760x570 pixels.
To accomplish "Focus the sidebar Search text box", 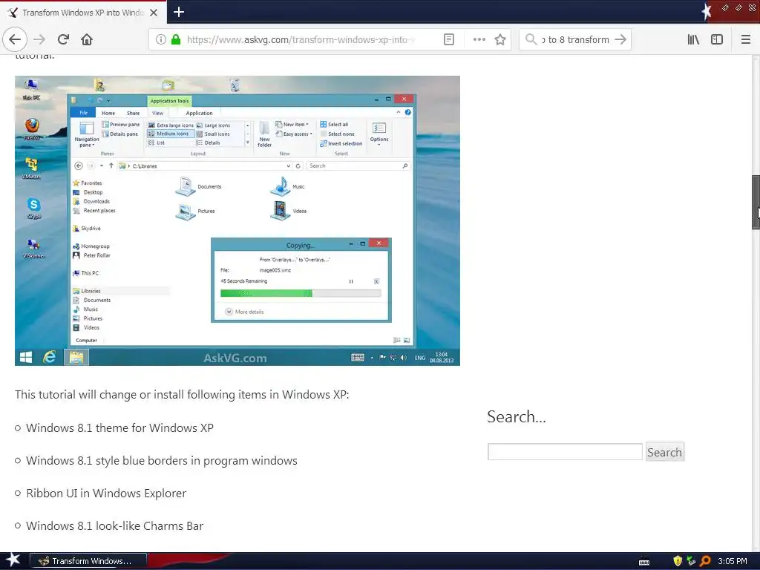I will pos(565,452).
